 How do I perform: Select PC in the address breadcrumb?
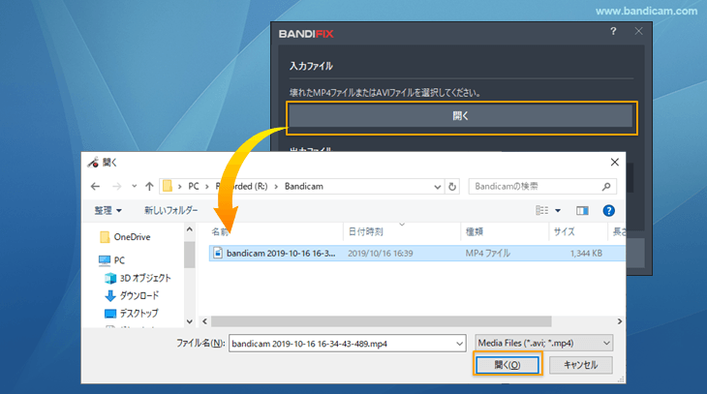pyautogui.click(x=194, y=186)
